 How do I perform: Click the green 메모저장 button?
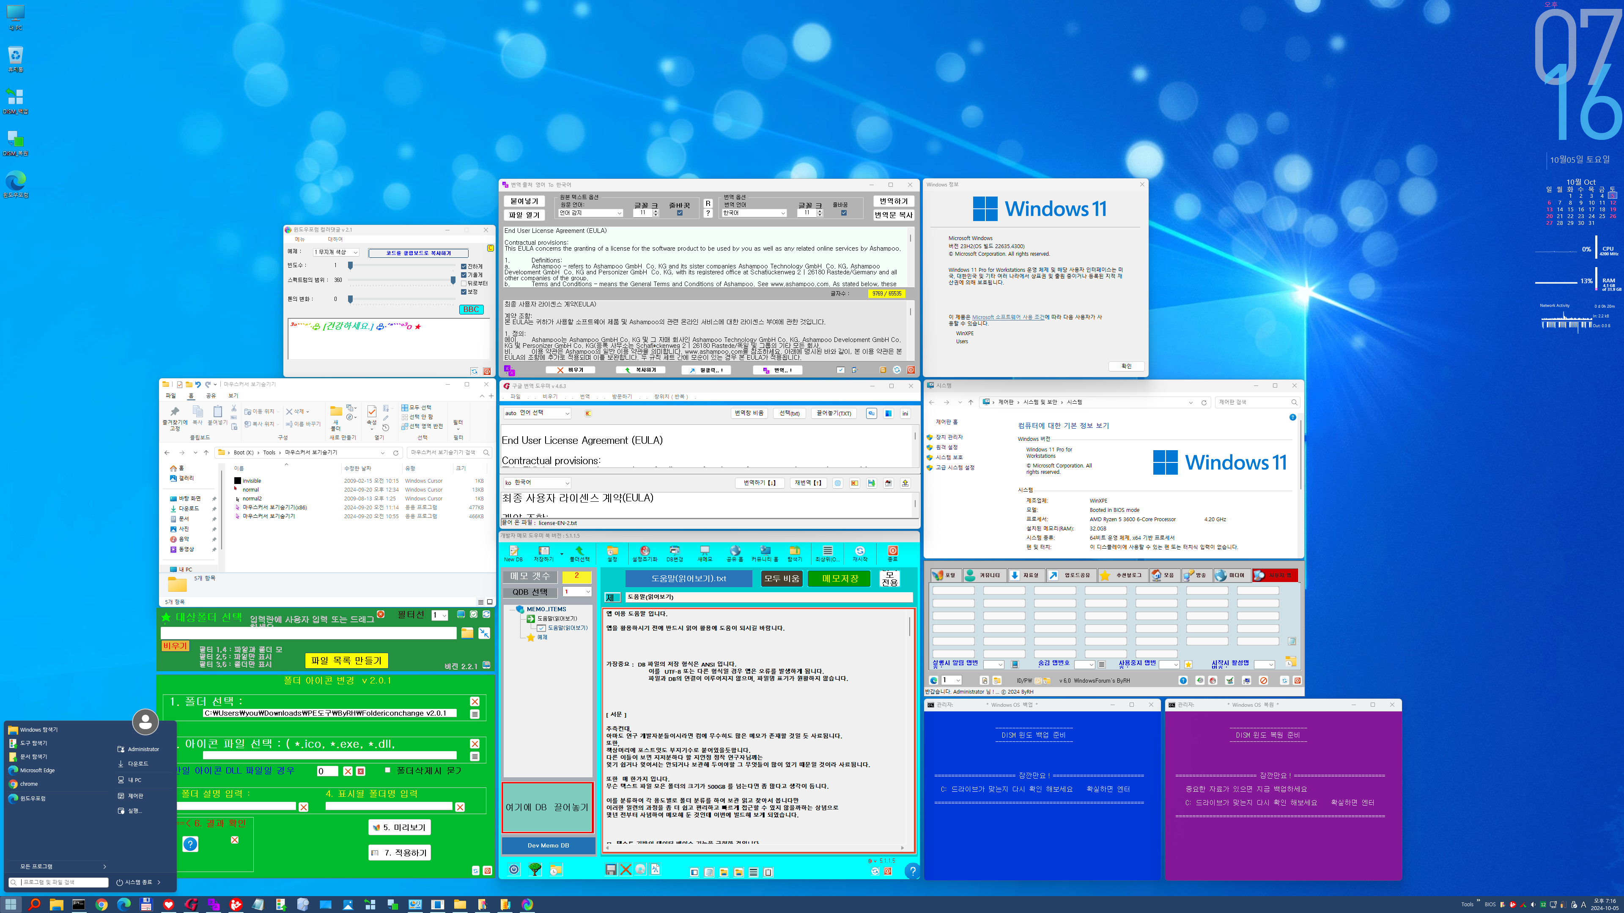click(840, 578)
